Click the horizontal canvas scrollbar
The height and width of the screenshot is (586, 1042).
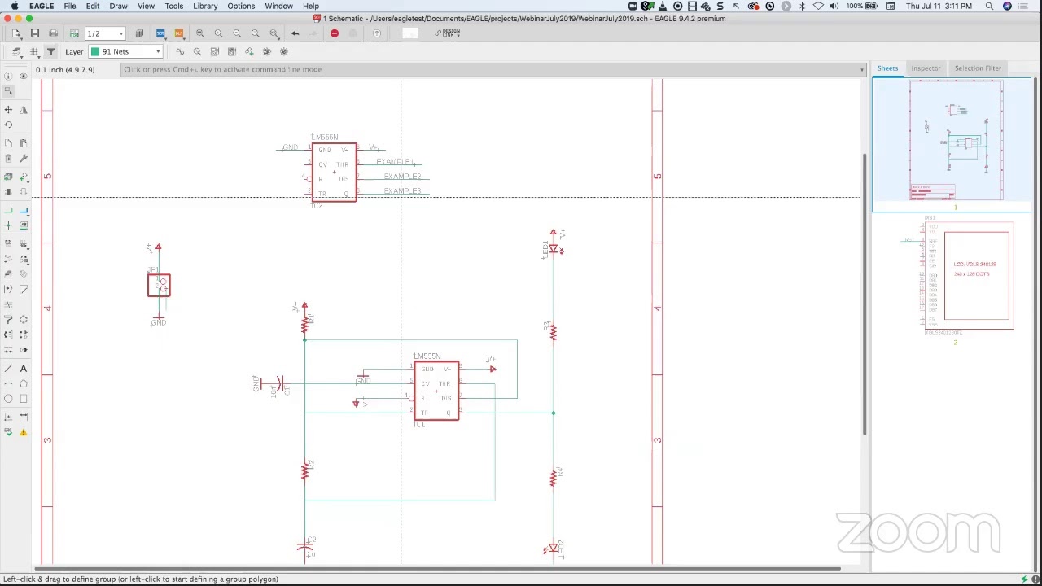[436, 568]
